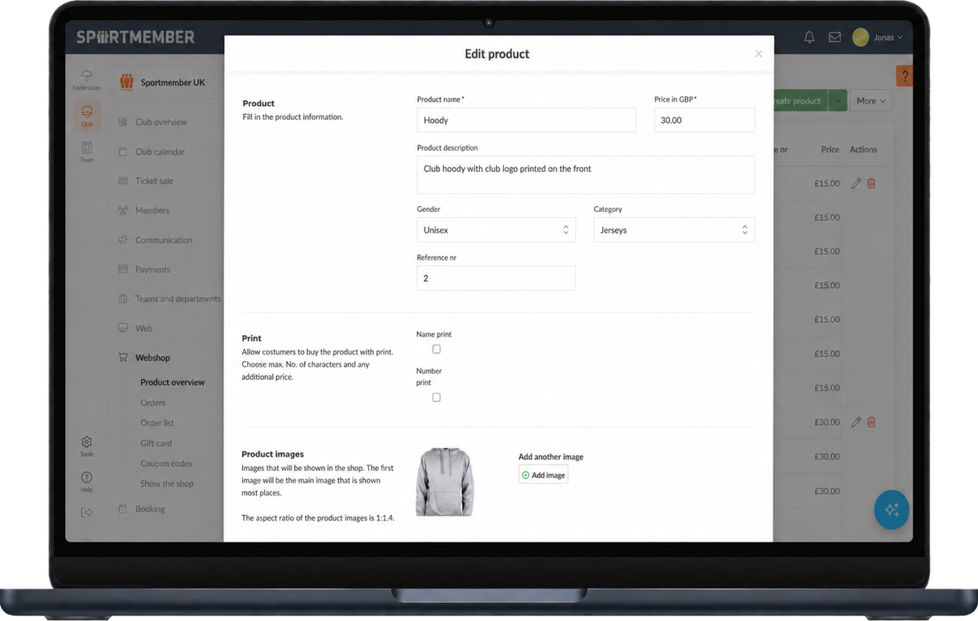The image size is (978, 621).
Task: Click the Payments card icon in menu
Action: pos(123,270)
